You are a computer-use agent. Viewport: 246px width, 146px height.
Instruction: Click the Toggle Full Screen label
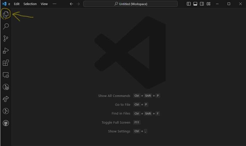[116, 122]
